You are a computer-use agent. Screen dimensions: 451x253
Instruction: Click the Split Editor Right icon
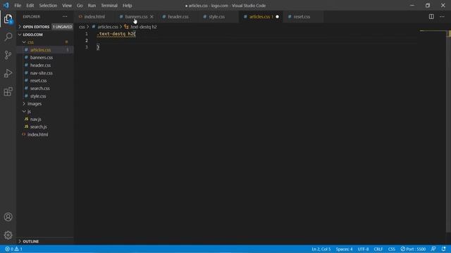click(x=431, y=17)
